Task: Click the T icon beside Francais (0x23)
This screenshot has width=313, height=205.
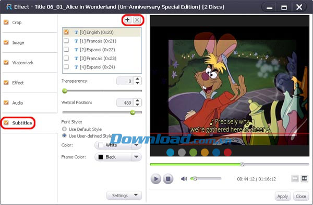Action: pyautogui.click(x=76, y=59)
